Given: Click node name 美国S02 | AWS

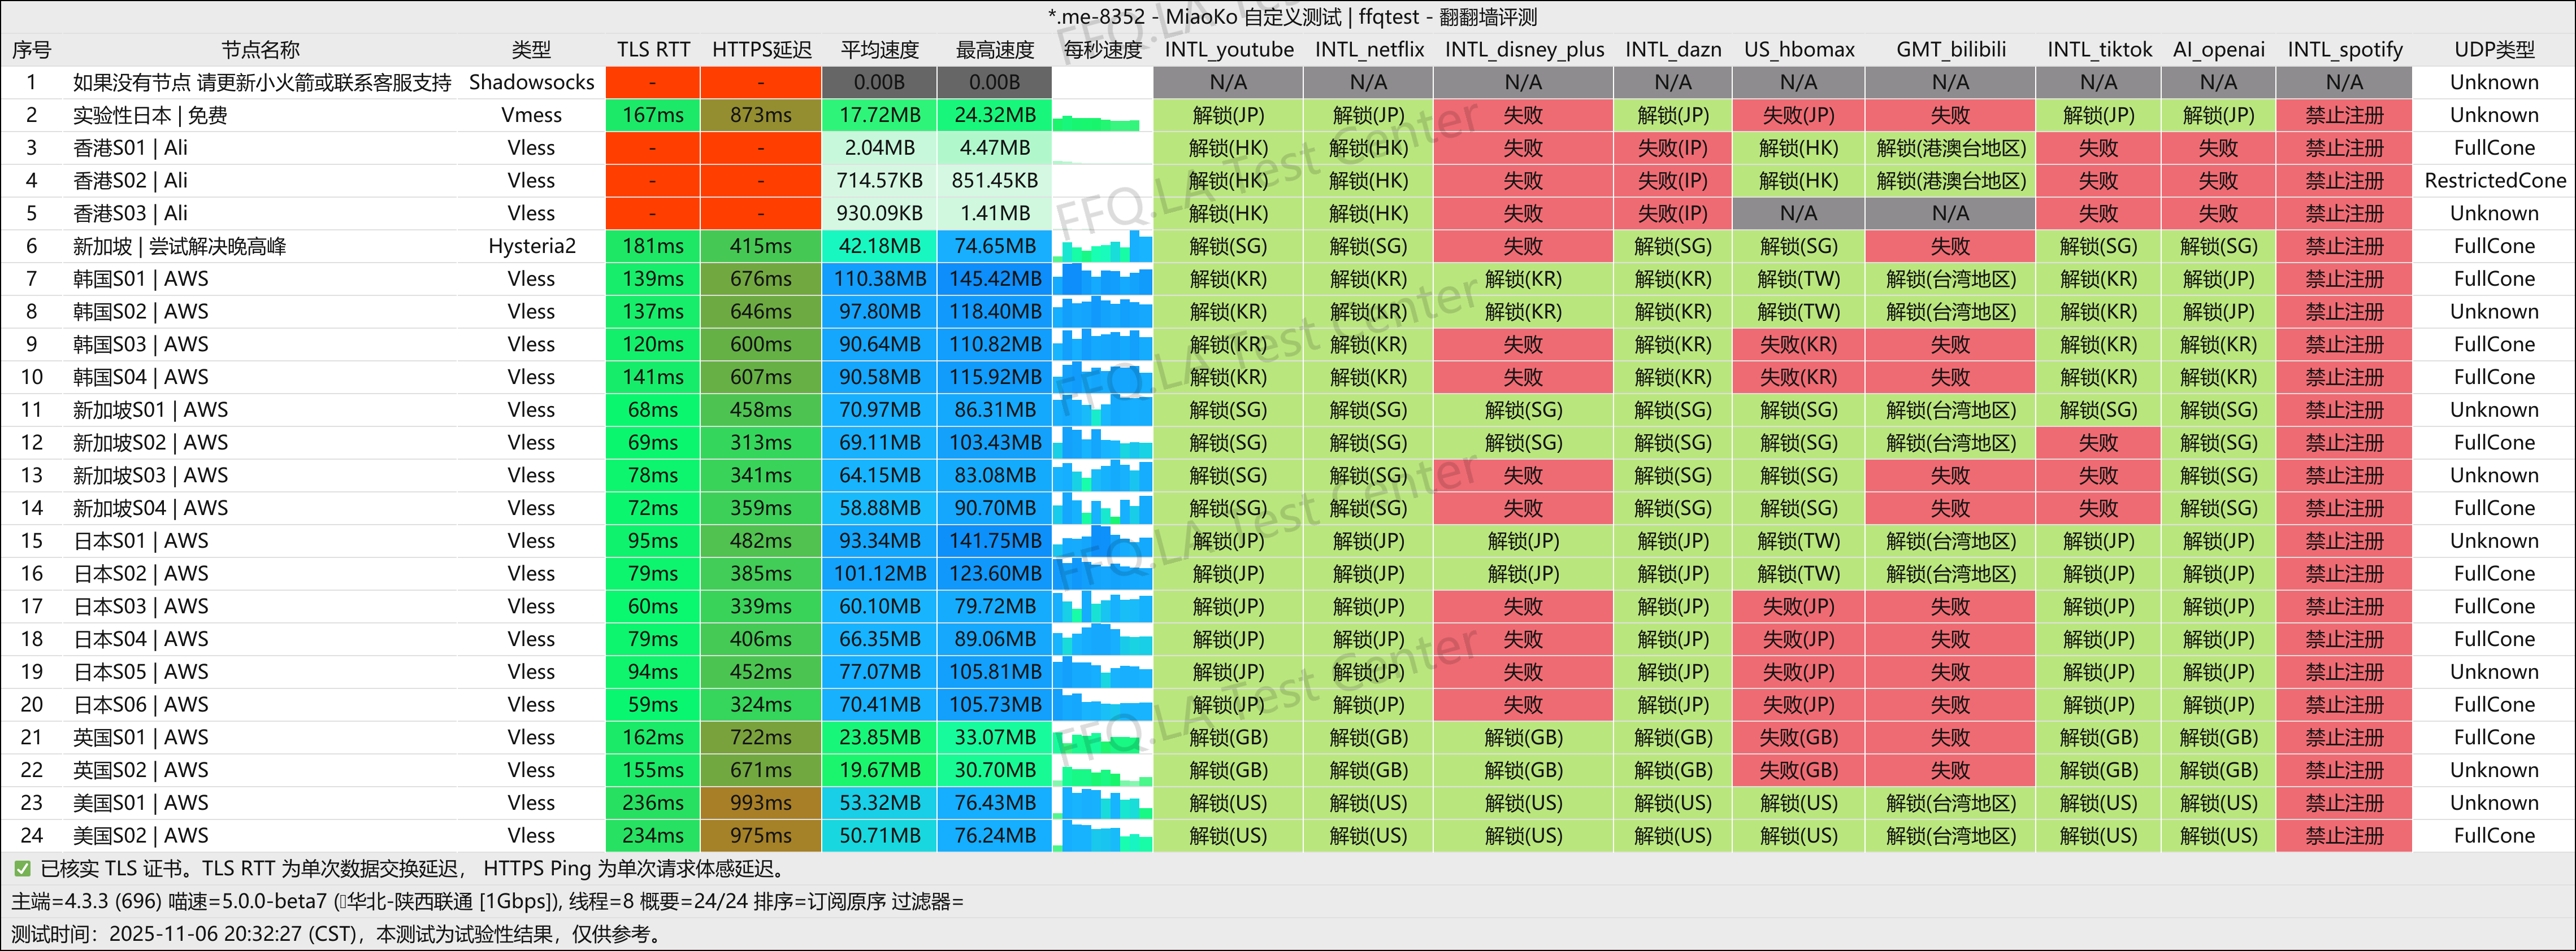Looking at the screenshot, I should [141, 836].
